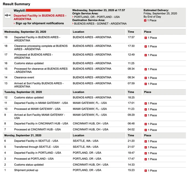Screen dimensions: 188x174
Task: Expand the piece plus icon for Processed for clearance row
Action: 145,69
